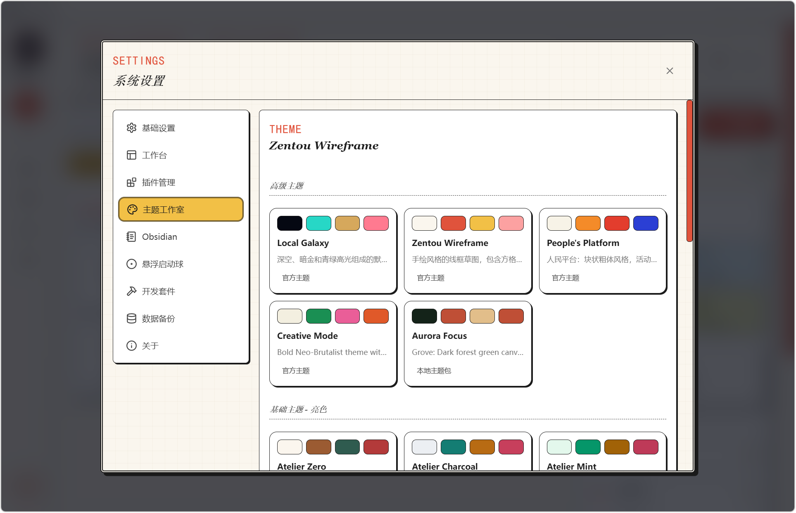Viewport: 796px width, 513px height.
Task: Click the Bold Neo-Brutalist description text
Action: pyautogui.click(x=332, y=352)
